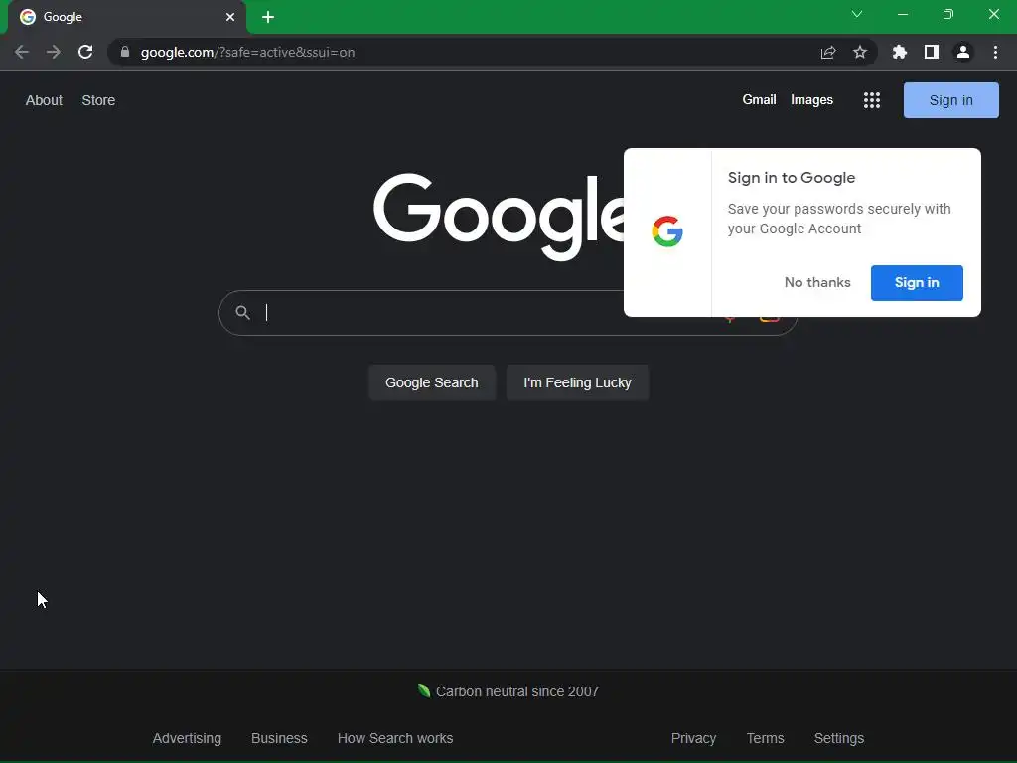
Task: Open the Advertising footer link
Action: 187,738
